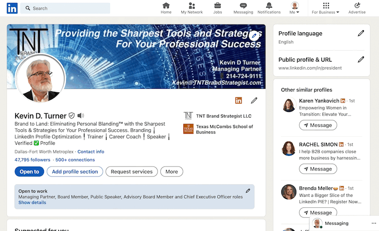This screenshot has height=231, width=379.
Task: Edit Public profile & URL pencil
Action: point(361,60)
